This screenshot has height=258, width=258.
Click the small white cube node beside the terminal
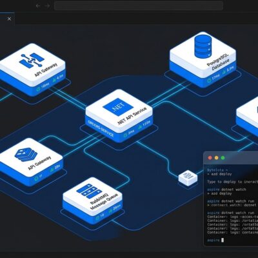click(188, 178)
